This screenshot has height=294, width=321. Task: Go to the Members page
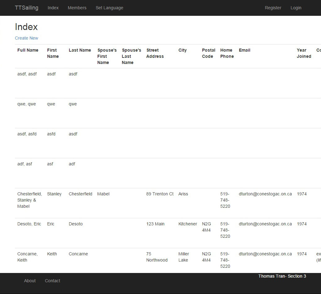77,8
